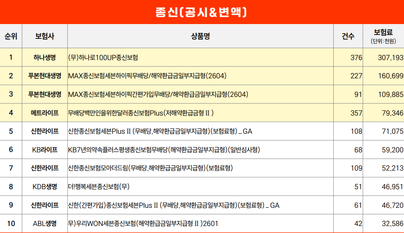Viewport: 404px width, 233px height.
Task: Click count value 108
Action: click(x=356, y=132)
